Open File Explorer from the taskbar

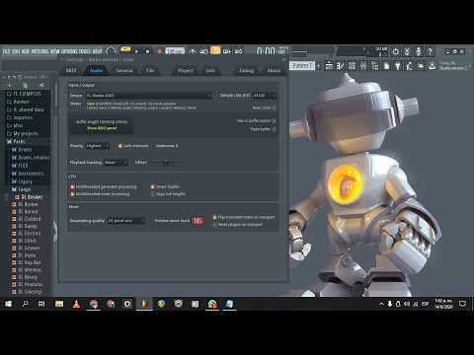pos(59,304)
